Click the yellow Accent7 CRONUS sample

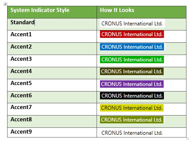click(132, 108)
